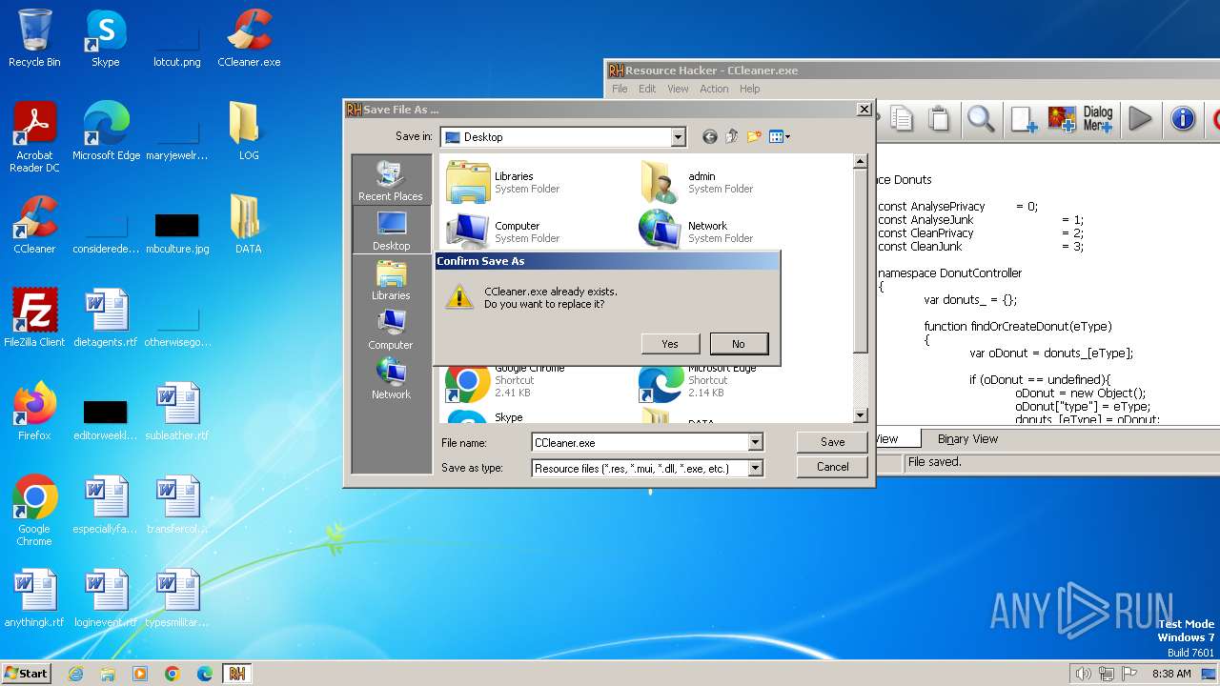Open File menu in Resource Hacker

click(x=620, y=89)
